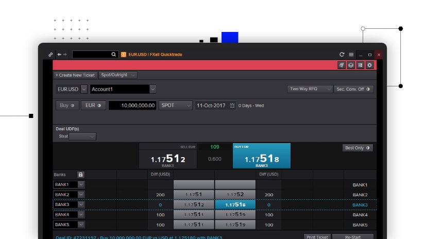
Task: Open the SPOT tenor dropdown
Action: [175, 106]
